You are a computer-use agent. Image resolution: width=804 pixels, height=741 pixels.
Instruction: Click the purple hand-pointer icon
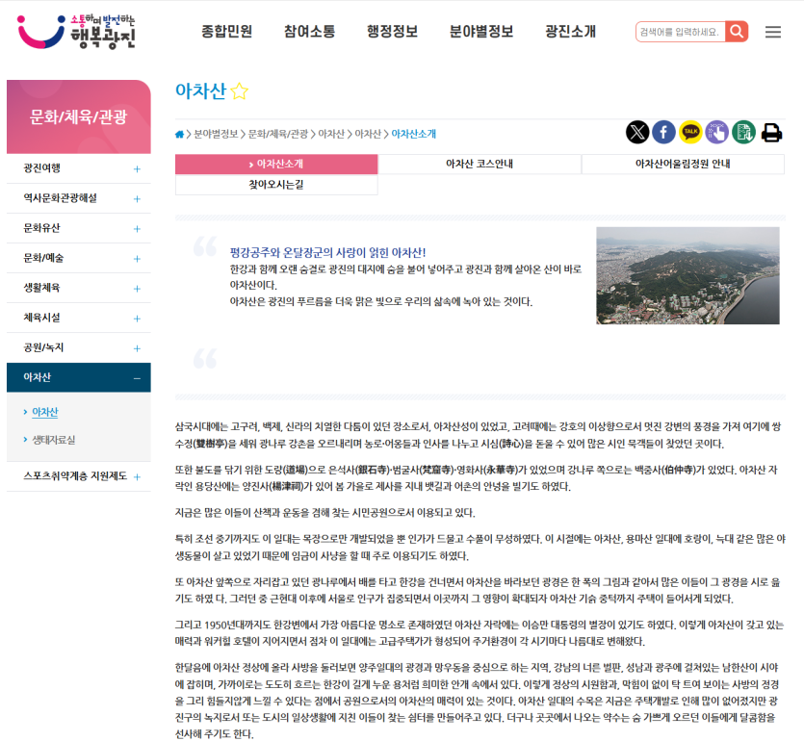click(x=717, y=132)
